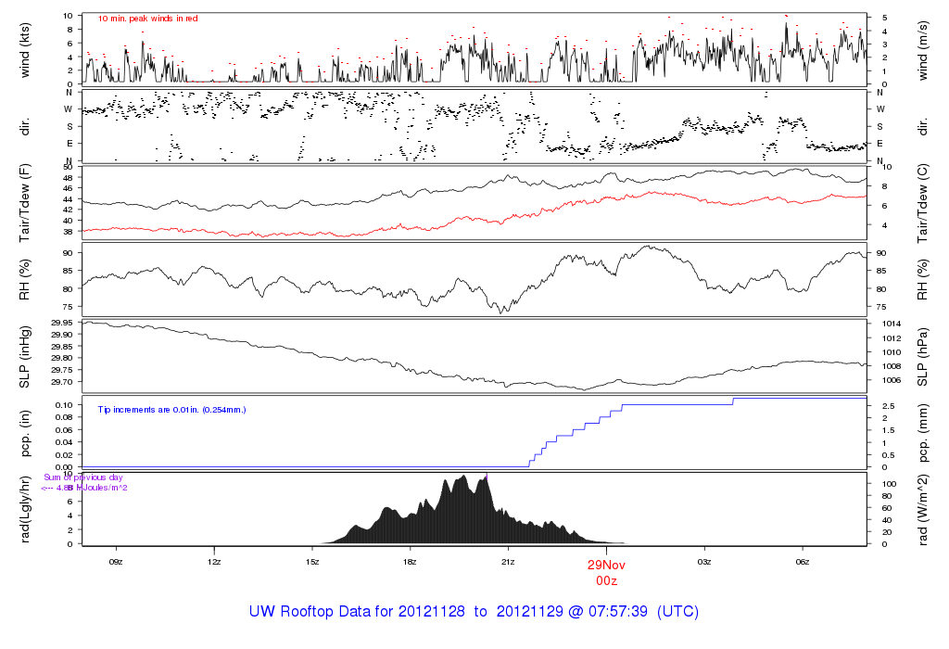Select the 06z time tick label
Screen dimensions: 949x649
803,562
